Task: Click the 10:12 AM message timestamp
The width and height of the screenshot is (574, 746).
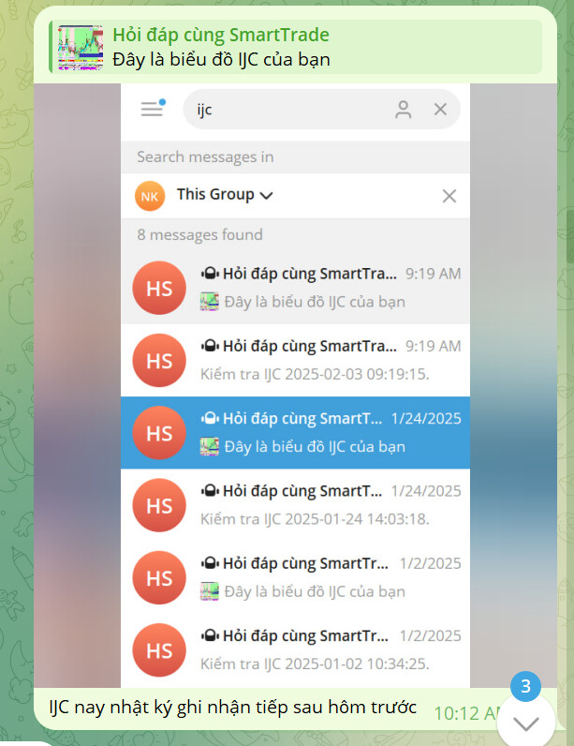Action: click(466, 713)
